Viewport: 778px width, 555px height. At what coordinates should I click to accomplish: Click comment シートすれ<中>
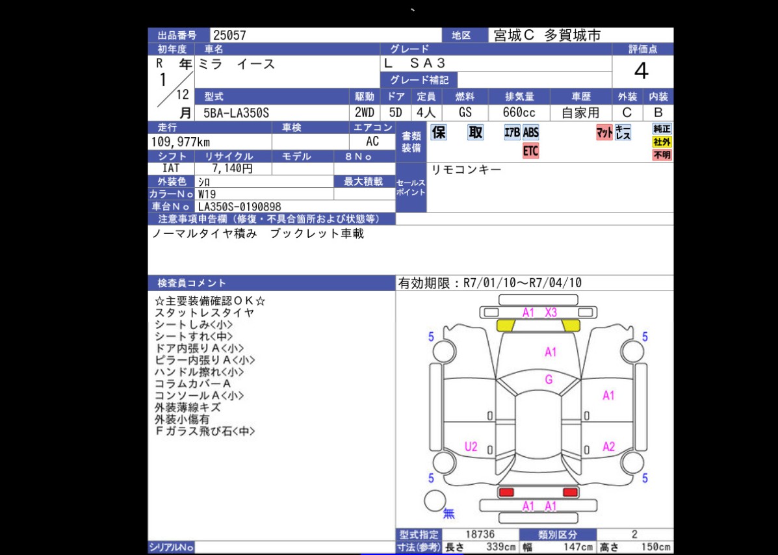click(194, 337)
